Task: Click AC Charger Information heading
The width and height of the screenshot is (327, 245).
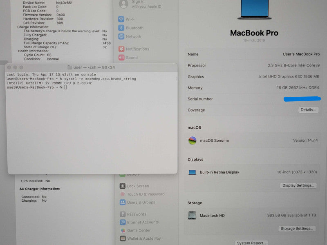Action: [40, 189]
